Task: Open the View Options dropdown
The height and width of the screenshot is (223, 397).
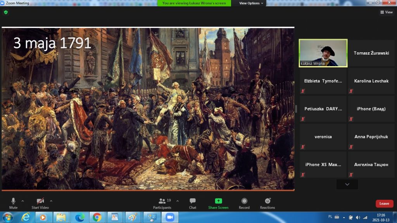Action: (251, 3)
